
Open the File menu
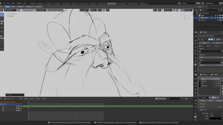pyautogui.click(x=4, y=3)
